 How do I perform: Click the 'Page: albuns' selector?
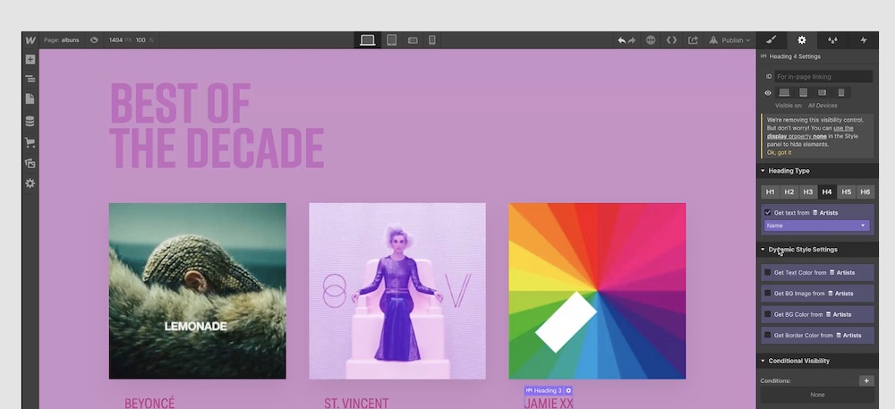tap(61, 40)
